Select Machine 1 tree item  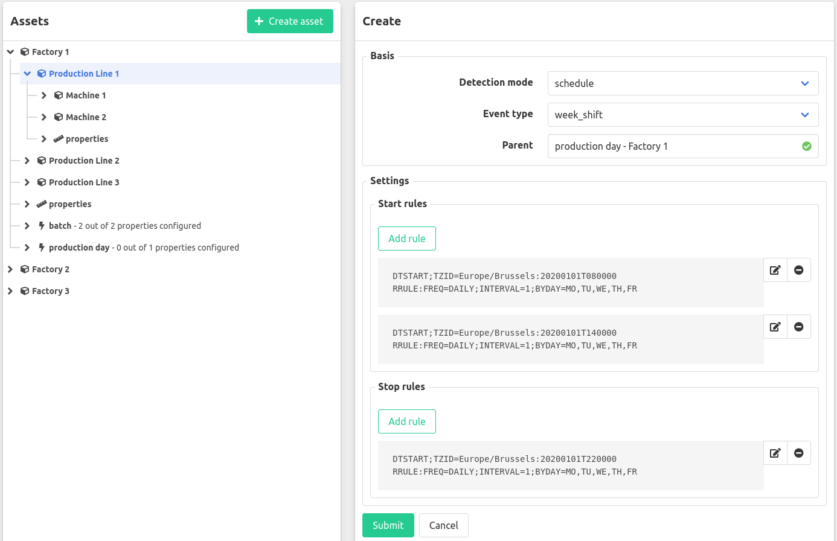[x=86, y=95]
